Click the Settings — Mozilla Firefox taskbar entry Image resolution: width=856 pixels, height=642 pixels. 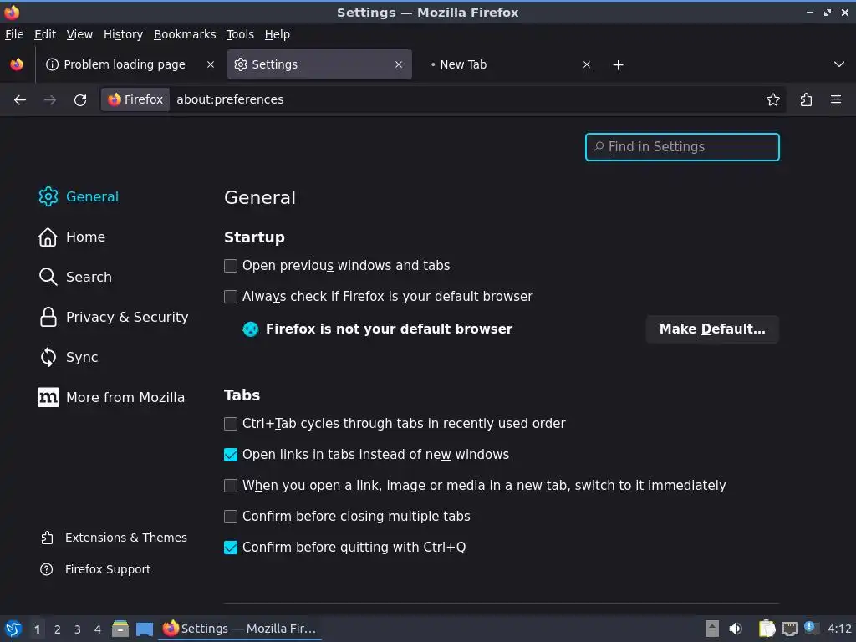click(240, 629)
